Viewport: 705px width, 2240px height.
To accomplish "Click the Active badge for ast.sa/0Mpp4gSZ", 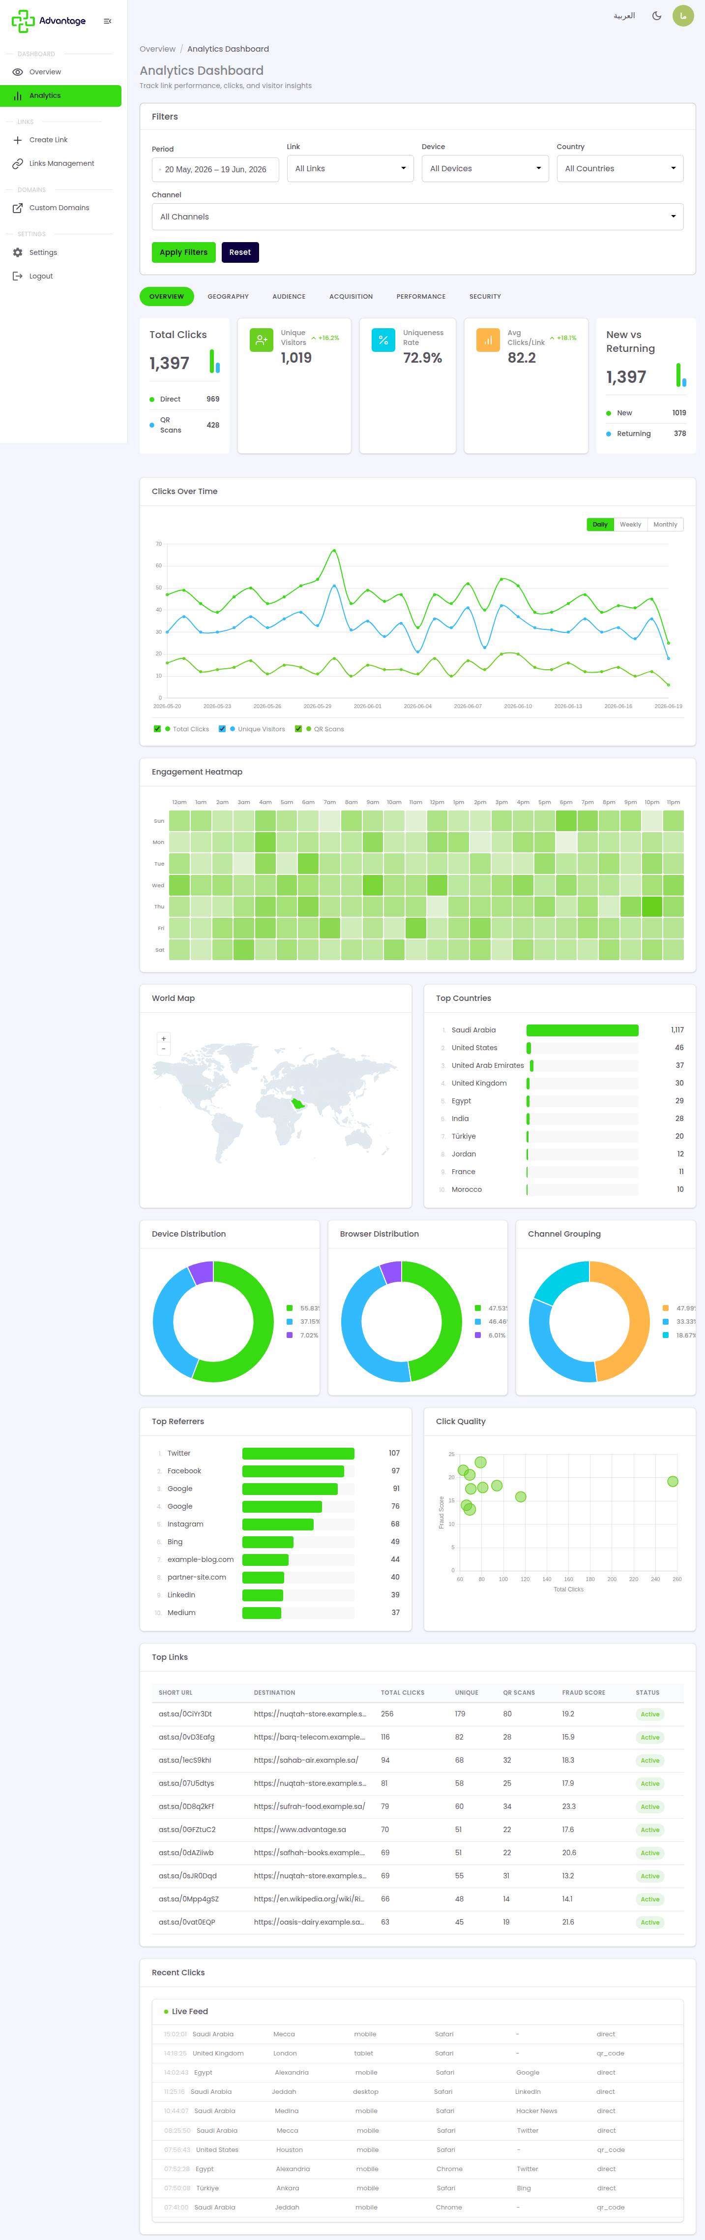I will [650, 1899].
